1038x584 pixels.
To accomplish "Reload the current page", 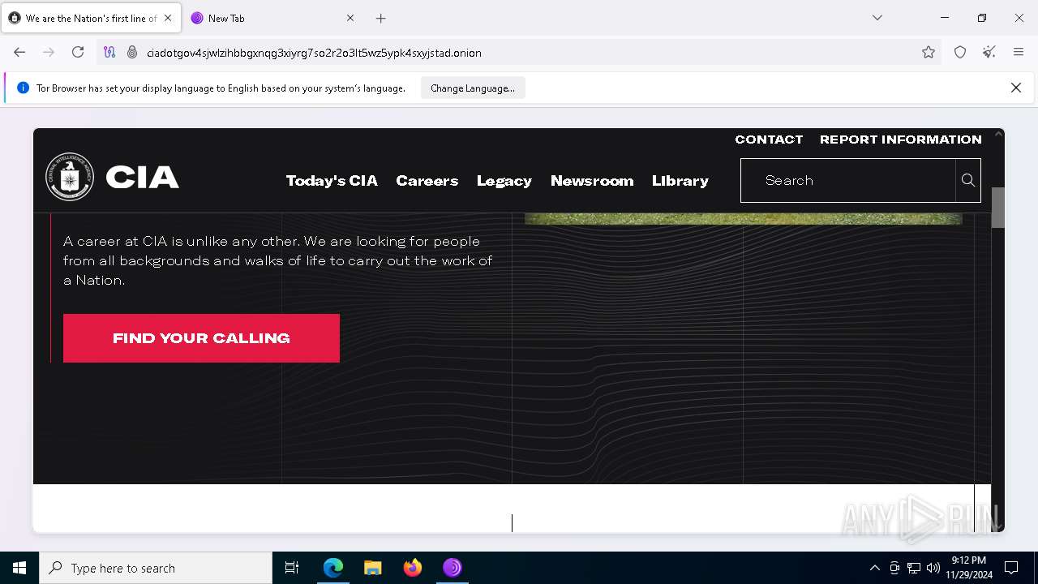I will pos(78,53).
